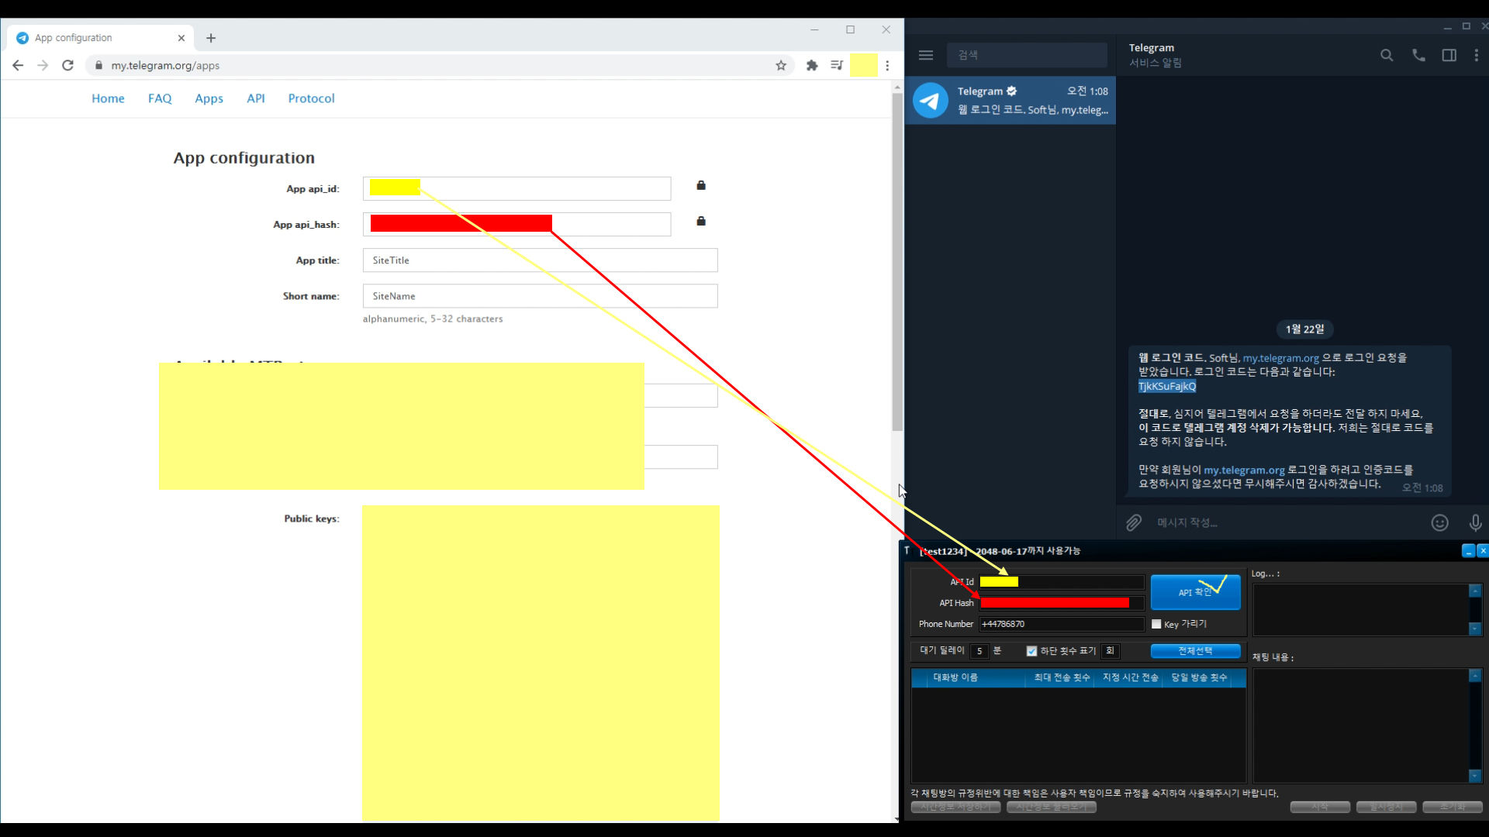Select the App configuration browser tab
The width and height of the screenshot is (1489, 837).
tap(99, 38)
